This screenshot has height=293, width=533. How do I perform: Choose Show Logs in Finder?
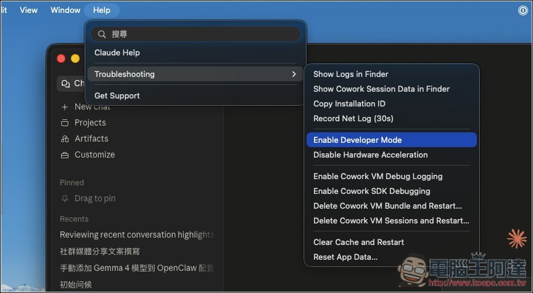pos(351,74)
